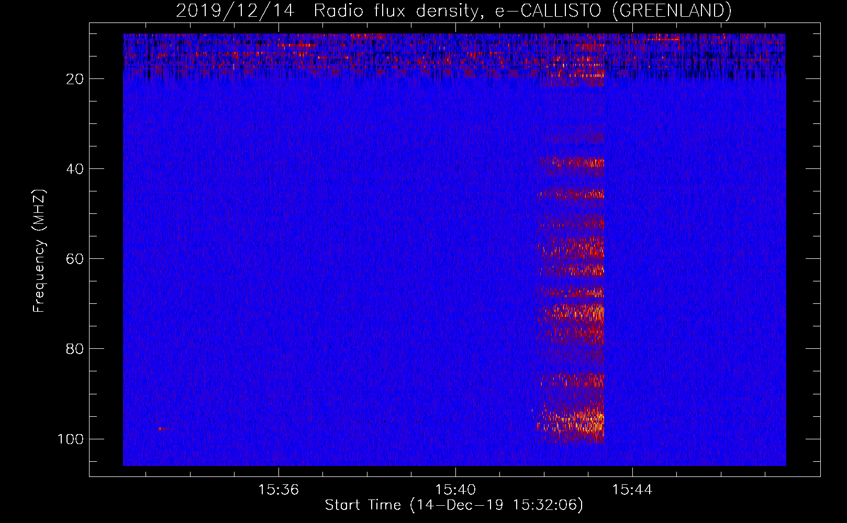Click the frequency tick label 60
Image resolution: width=847 pixels, height=523 pixels.
point(75,259)
